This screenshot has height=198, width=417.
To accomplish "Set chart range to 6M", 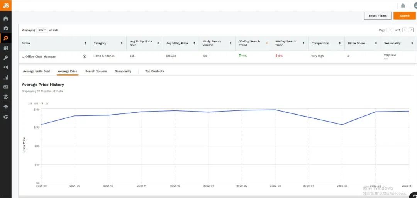I will coord(36,103).
